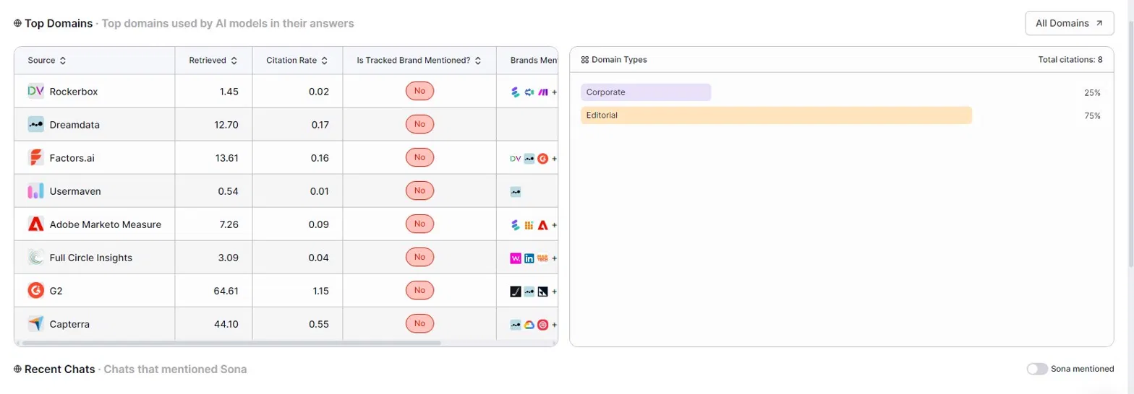Click the 1.15 citation rate value
Viewport: 1134px width, 394px height.
coord(319,291)
